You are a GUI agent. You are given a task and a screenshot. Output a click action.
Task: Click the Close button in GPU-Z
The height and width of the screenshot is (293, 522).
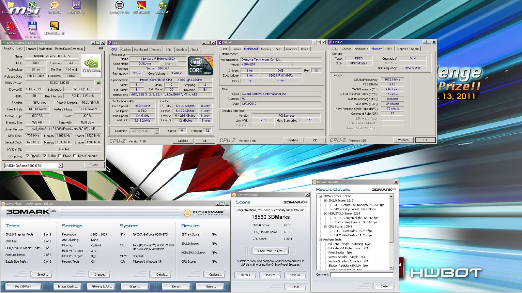pyautogui.click(x=94, y=165)
